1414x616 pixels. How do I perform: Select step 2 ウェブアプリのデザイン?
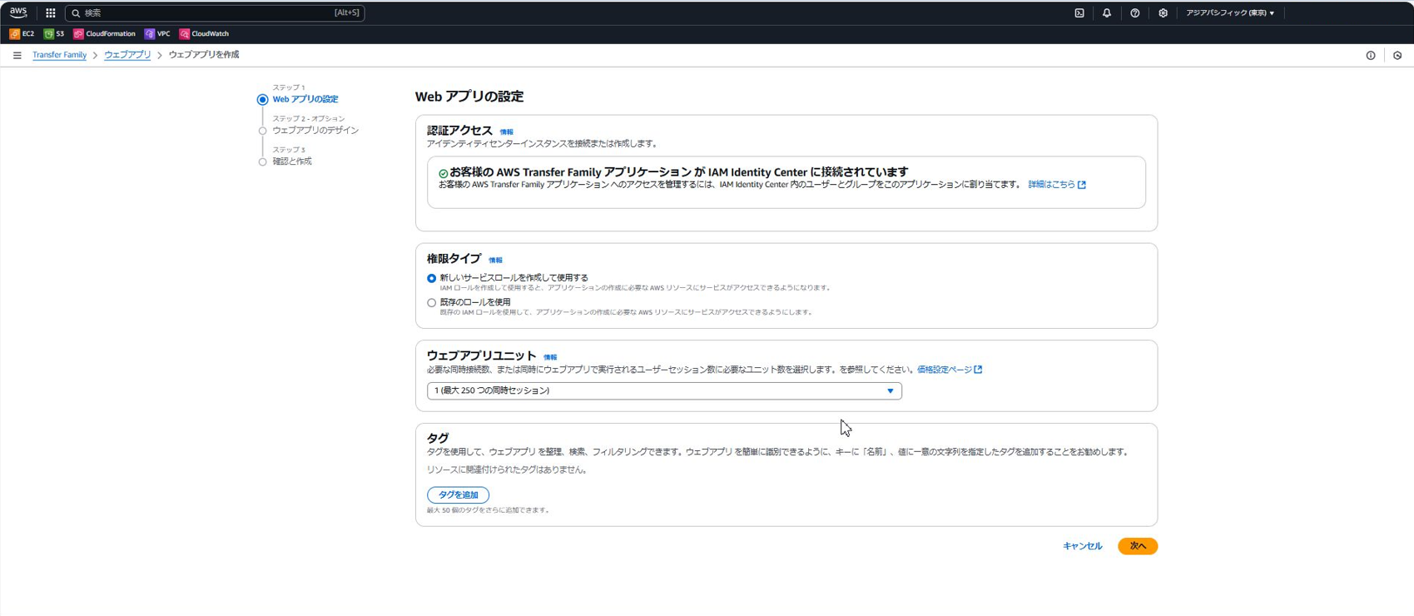[315, 131]
